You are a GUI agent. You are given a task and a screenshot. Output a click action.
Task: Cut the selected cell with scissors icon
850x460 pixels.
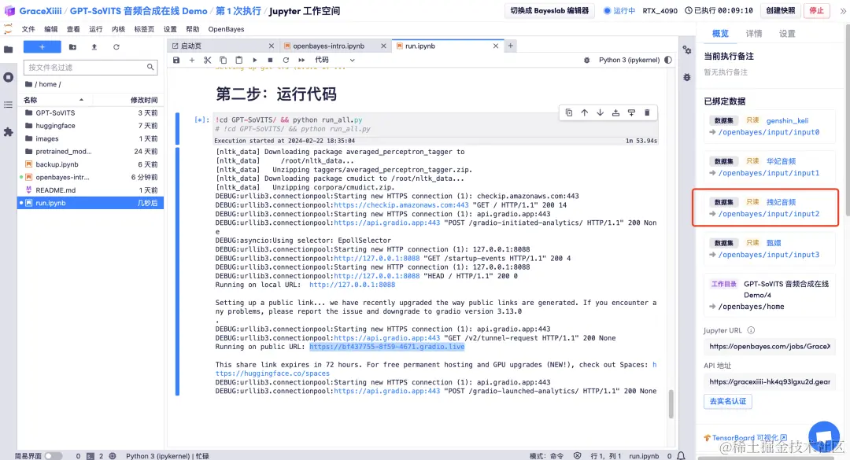pos(208,60)
